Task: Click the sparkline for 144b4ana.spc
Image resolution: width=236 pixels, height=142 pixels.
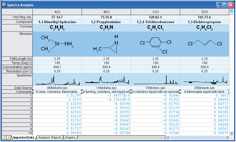Action: pyautogui.click(x=106, y=80)
